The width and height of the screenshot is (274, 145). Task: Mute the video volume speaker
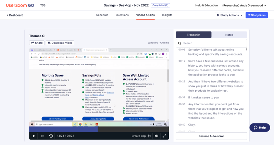point(157,136)
